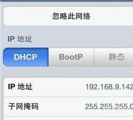Click the DHCP text inside blue segment
This screenshot has height=120, width=133.
[26, 57]
